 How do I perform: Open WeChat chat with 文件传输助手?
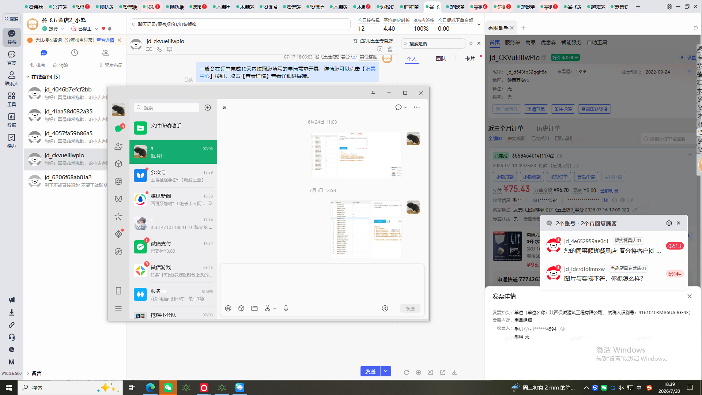tap(173, 128)
